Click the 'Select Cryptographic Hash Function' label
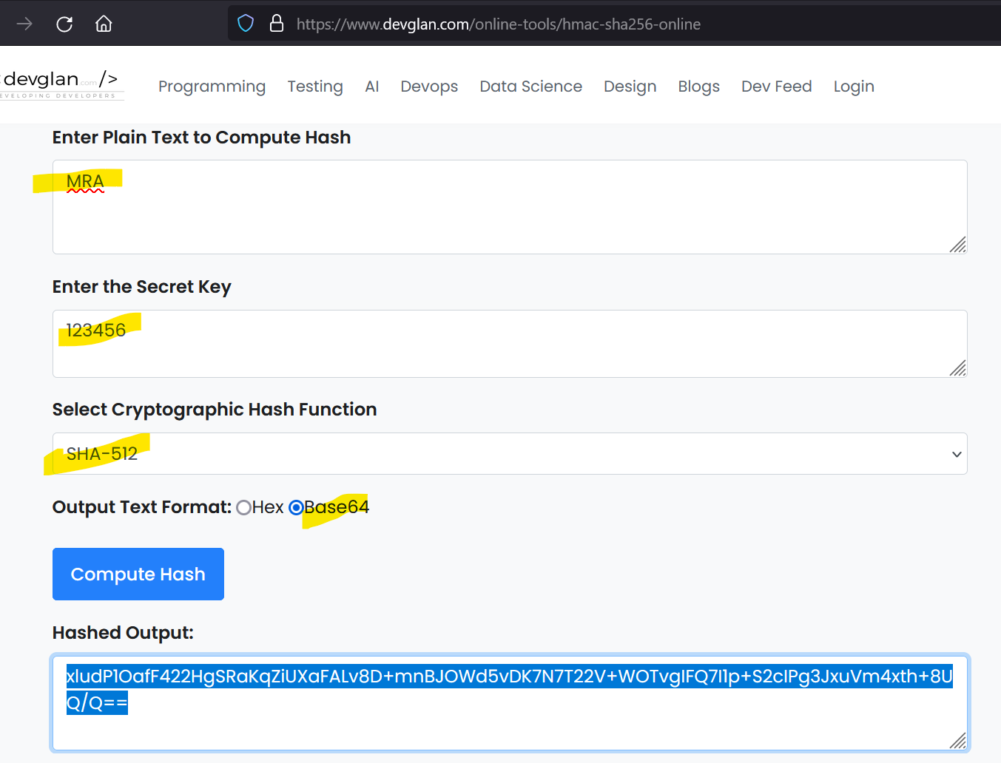 point(215,410)
